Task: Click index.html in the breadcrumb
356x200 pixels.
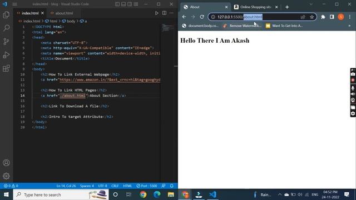Action: click(x=32, y=21)
